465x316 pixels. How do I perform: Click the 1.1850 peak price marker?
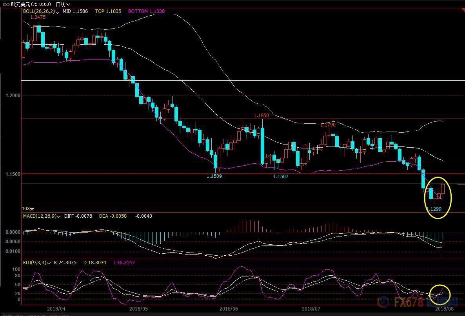pos(261,116)
